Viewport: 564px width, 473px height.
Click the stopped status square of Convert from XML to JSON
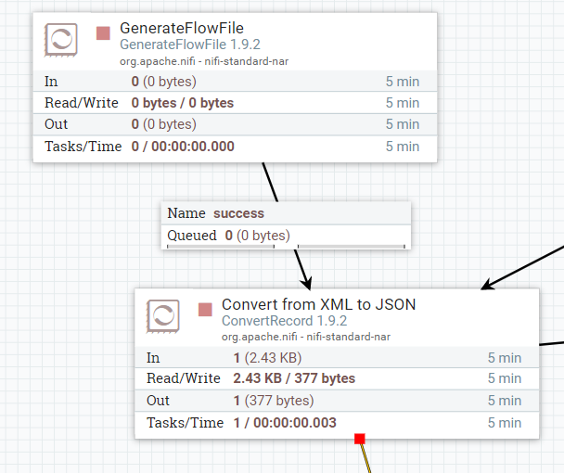pyautogui.click(x=205, y=310)
